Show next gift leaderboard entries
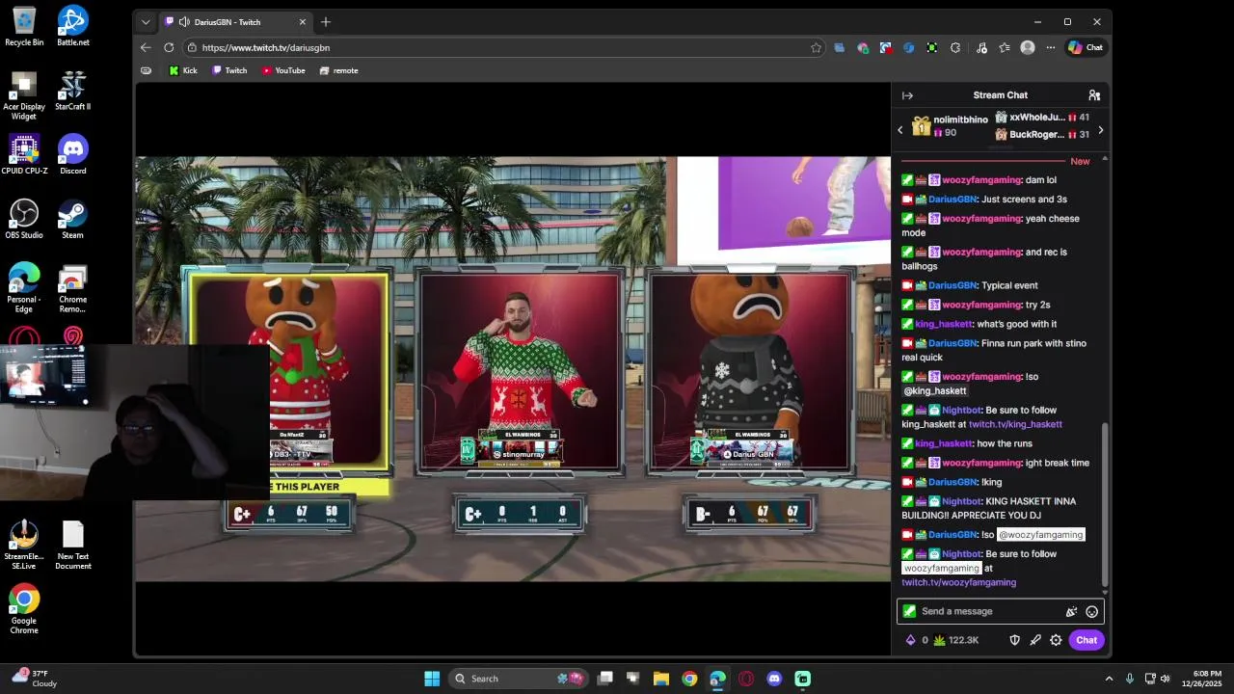 pos(1100,130)
